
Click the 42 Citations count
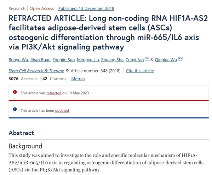click(x=55, y=79)
